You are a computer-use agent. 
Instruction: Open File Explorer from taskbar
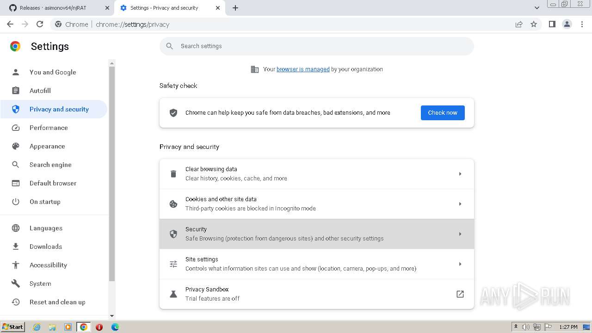point(52,327)
